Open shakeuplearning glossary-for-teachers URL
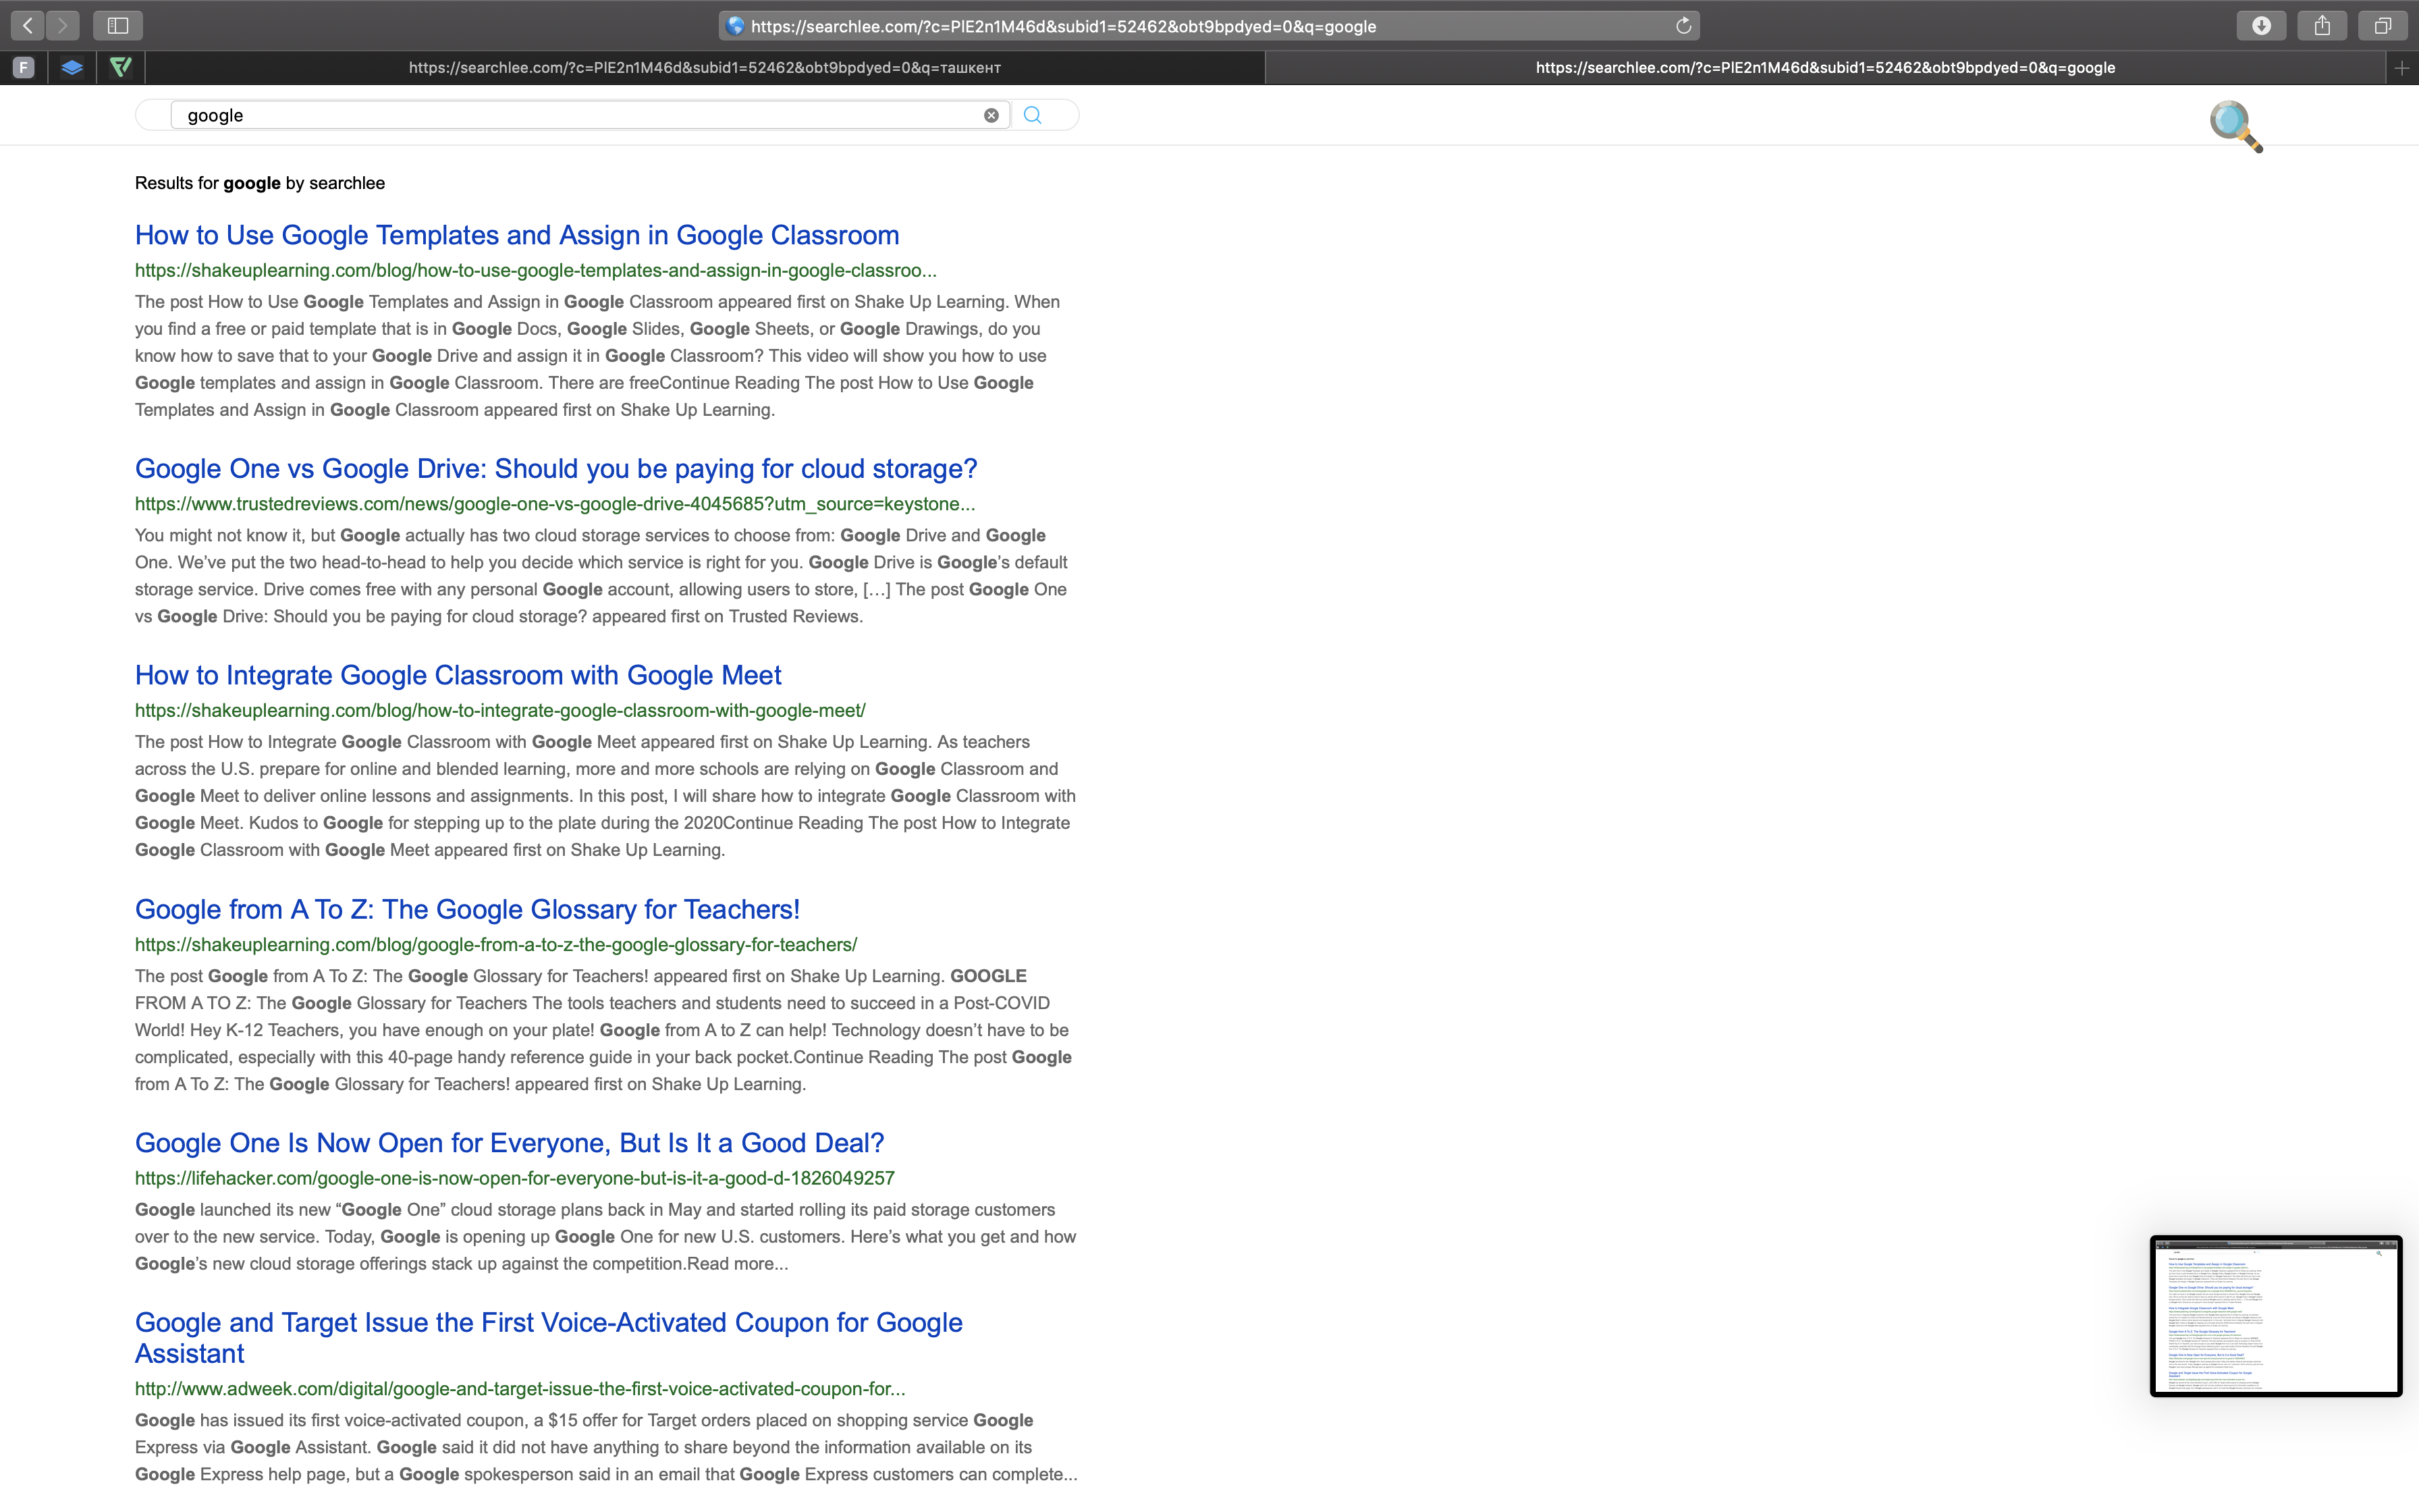 [496, 944]
